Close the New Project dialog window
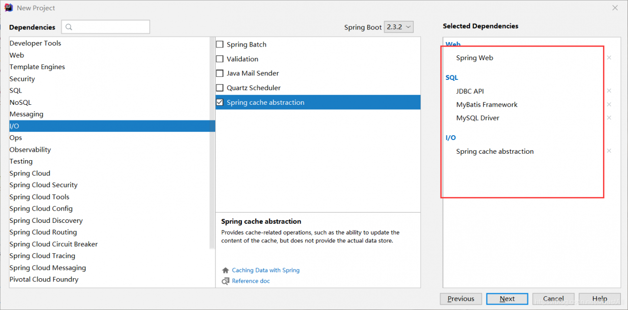The height and width of the screenshot is (310, 628). point(615,8)
